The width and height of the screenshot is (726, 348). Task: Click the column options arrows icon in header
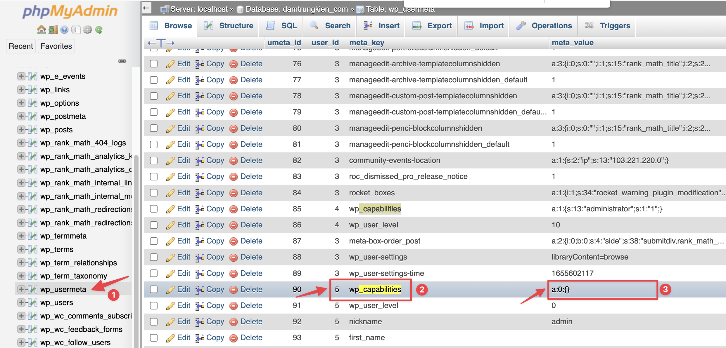(x=161, y=43)
